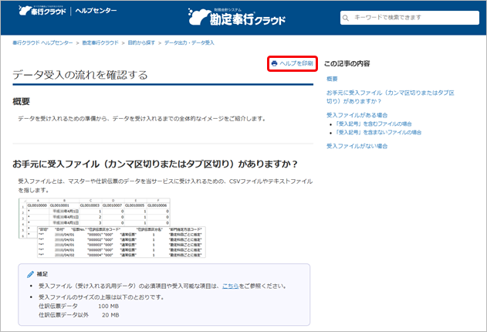
Task: Click the 勘定奉行クラウド center logo
Action: (236, 17)
